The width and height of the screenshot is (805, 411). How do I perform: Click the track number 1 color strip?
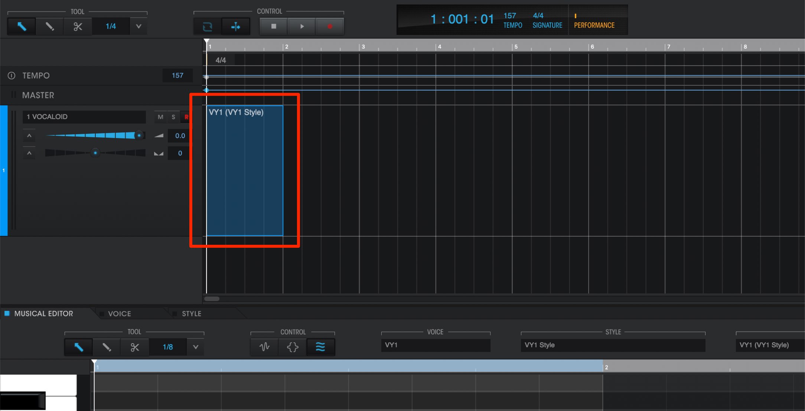4,171
